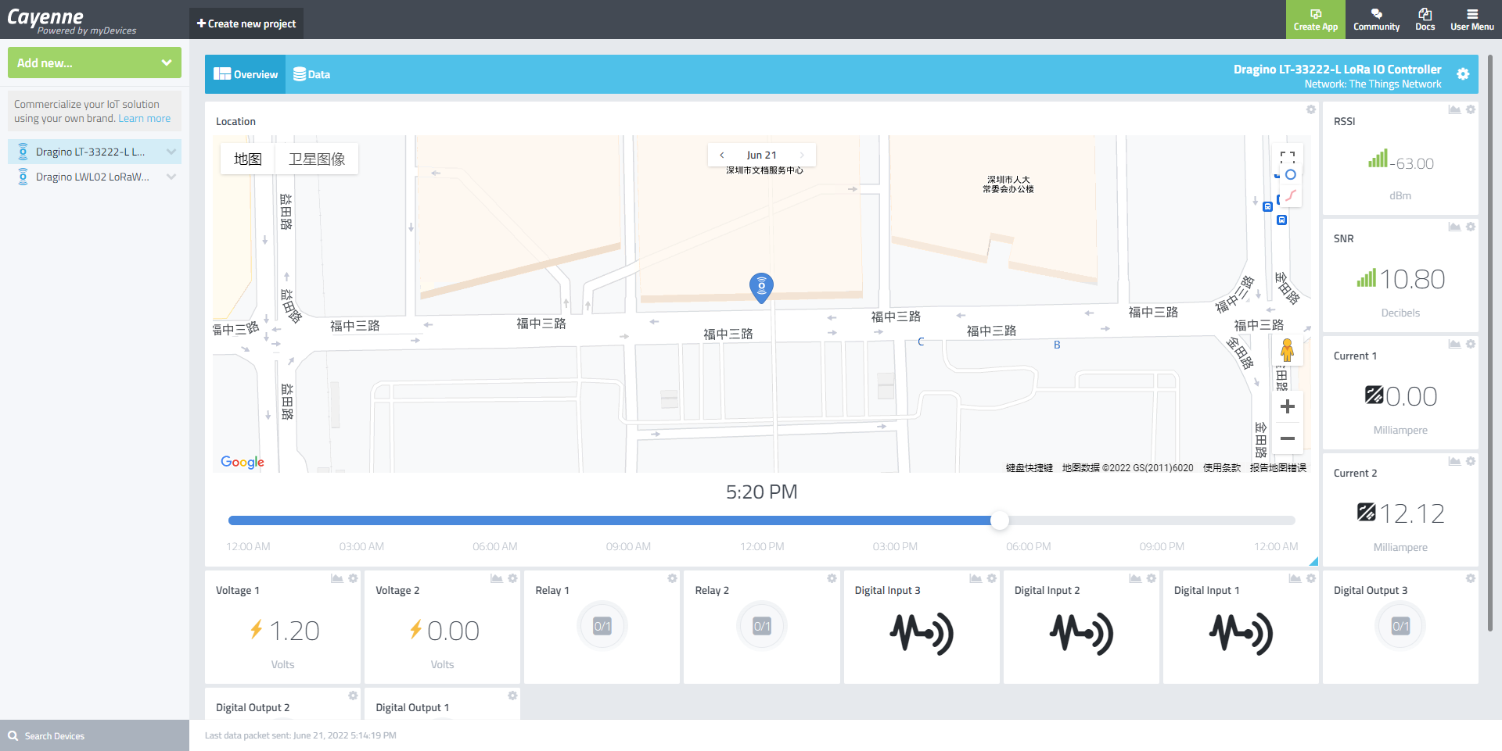Select Dragino LWL02 LoRaWAN in device list
This screenshot has width=1502, height=751.
click(92, 177)
